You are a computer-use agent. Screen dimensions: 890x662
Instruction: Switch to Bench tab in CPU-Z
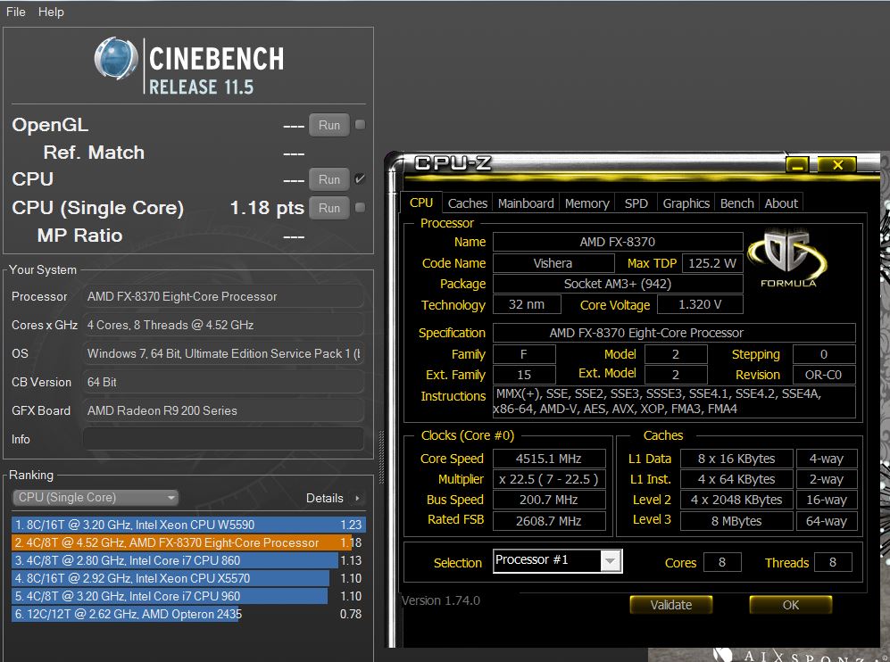tap(736, 203)
